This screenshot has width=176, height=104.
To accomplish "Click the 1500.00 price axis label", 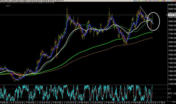I will (172, 55).
